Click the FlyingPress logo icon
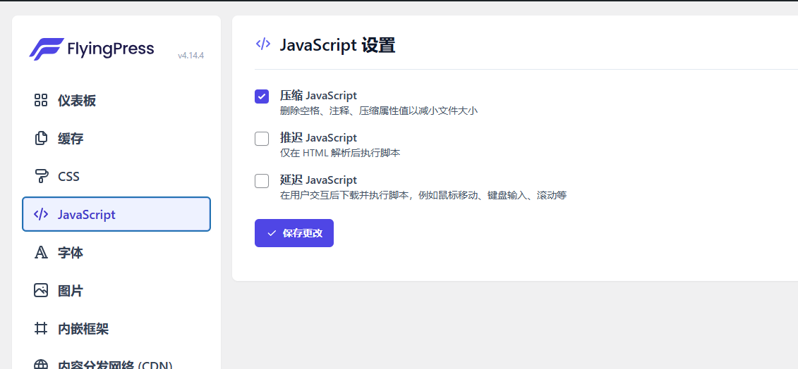Viewport: 798px width, 369px height. 46,49
